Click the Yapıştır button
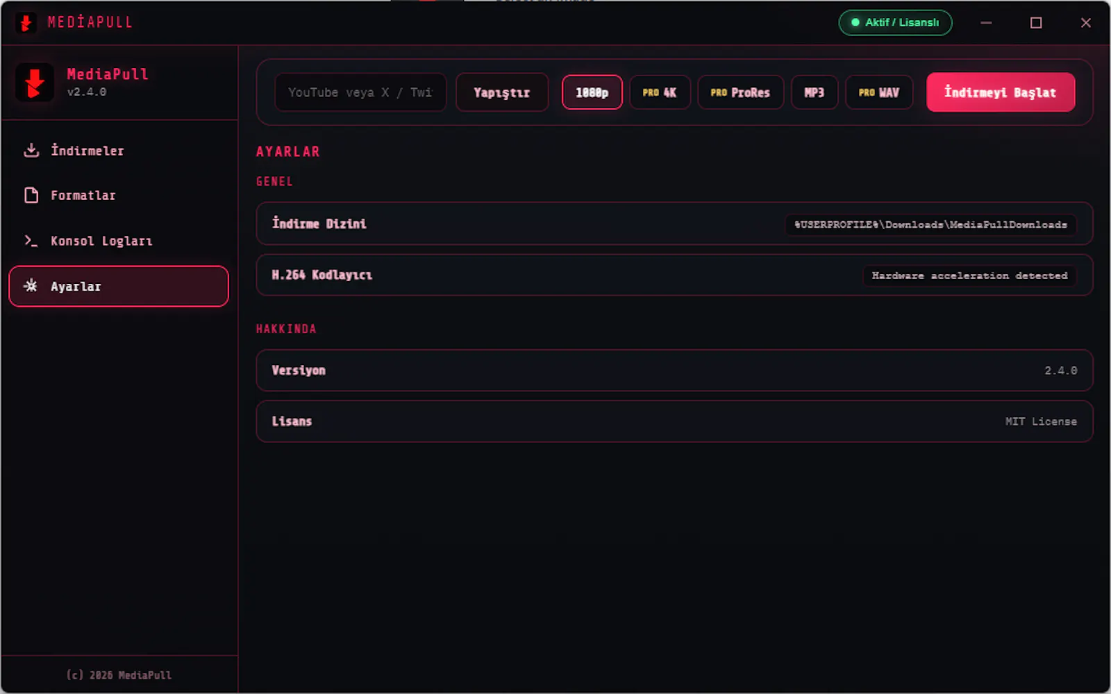Viewport: 1111px width, 694px height. [x=502, y=92]
